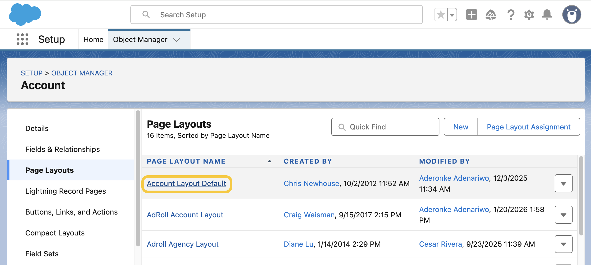The image size is (591, 265).
Task: Open the help question mark icon
Action: tap(510, 15)
